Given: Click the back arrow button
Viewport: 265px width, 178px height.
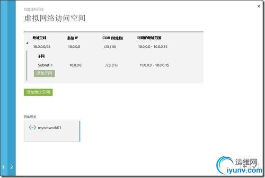Looking at the screenshot, I should (245, 166).
